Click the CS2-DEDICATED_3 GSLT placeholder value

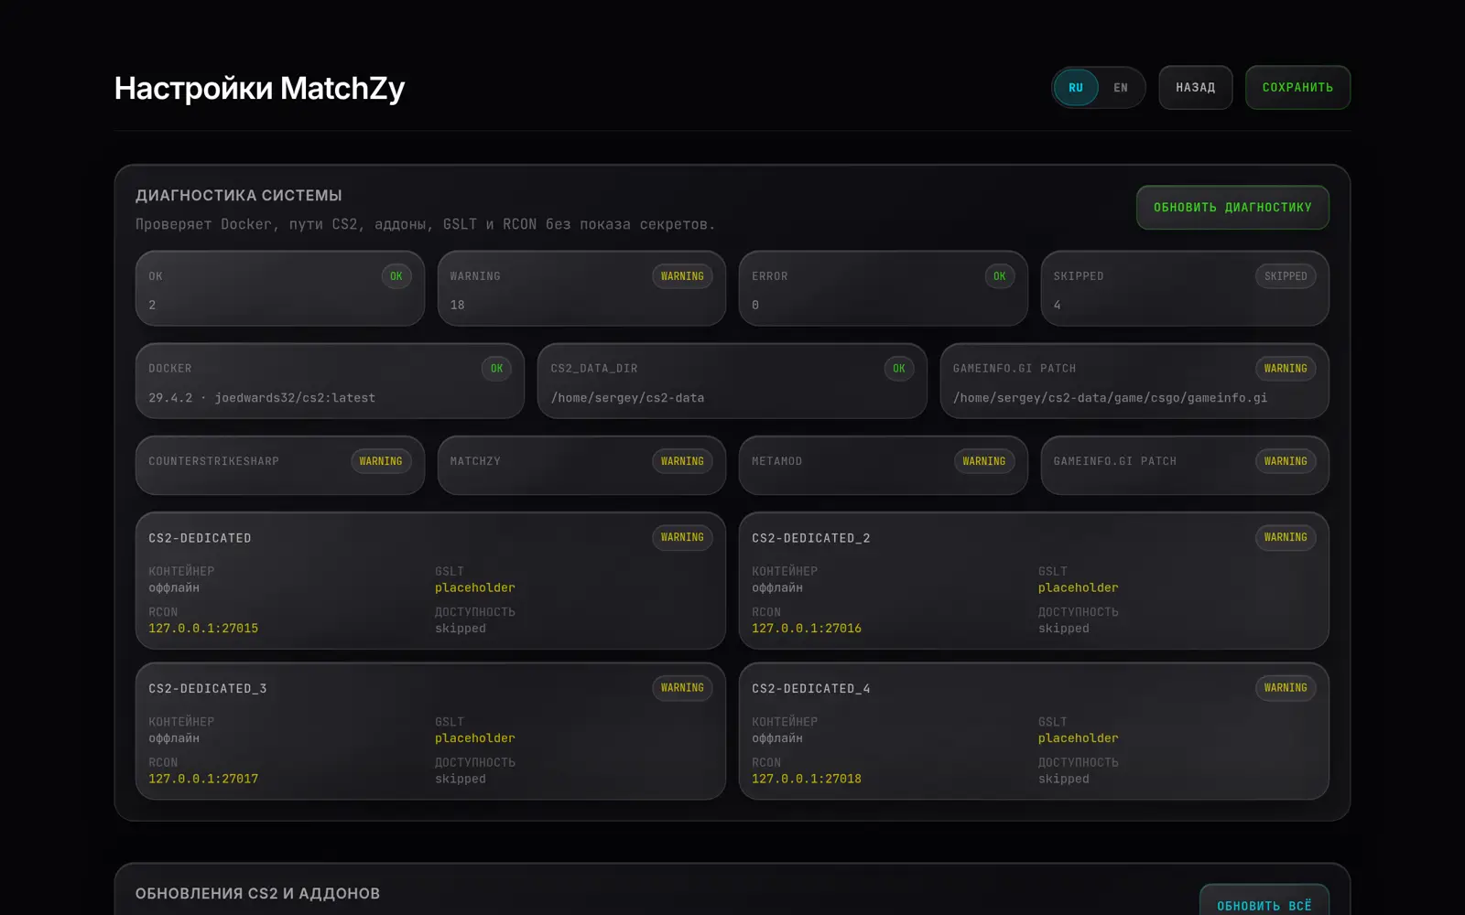click(475, 738)
